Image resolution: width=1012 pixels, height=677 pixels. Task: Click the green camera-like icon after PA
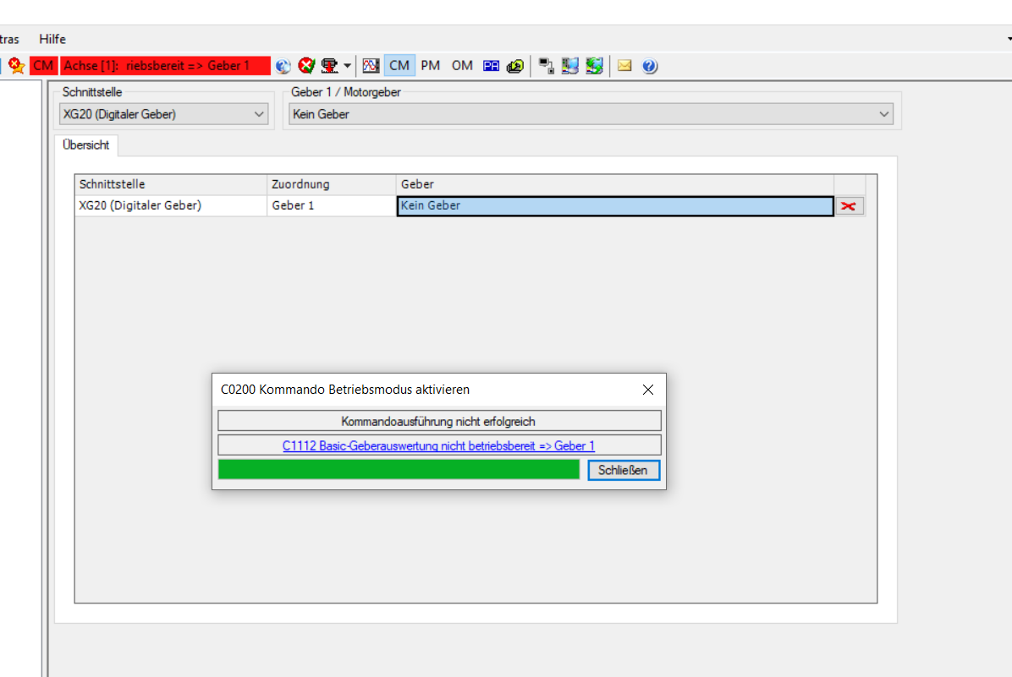point(515,66)
